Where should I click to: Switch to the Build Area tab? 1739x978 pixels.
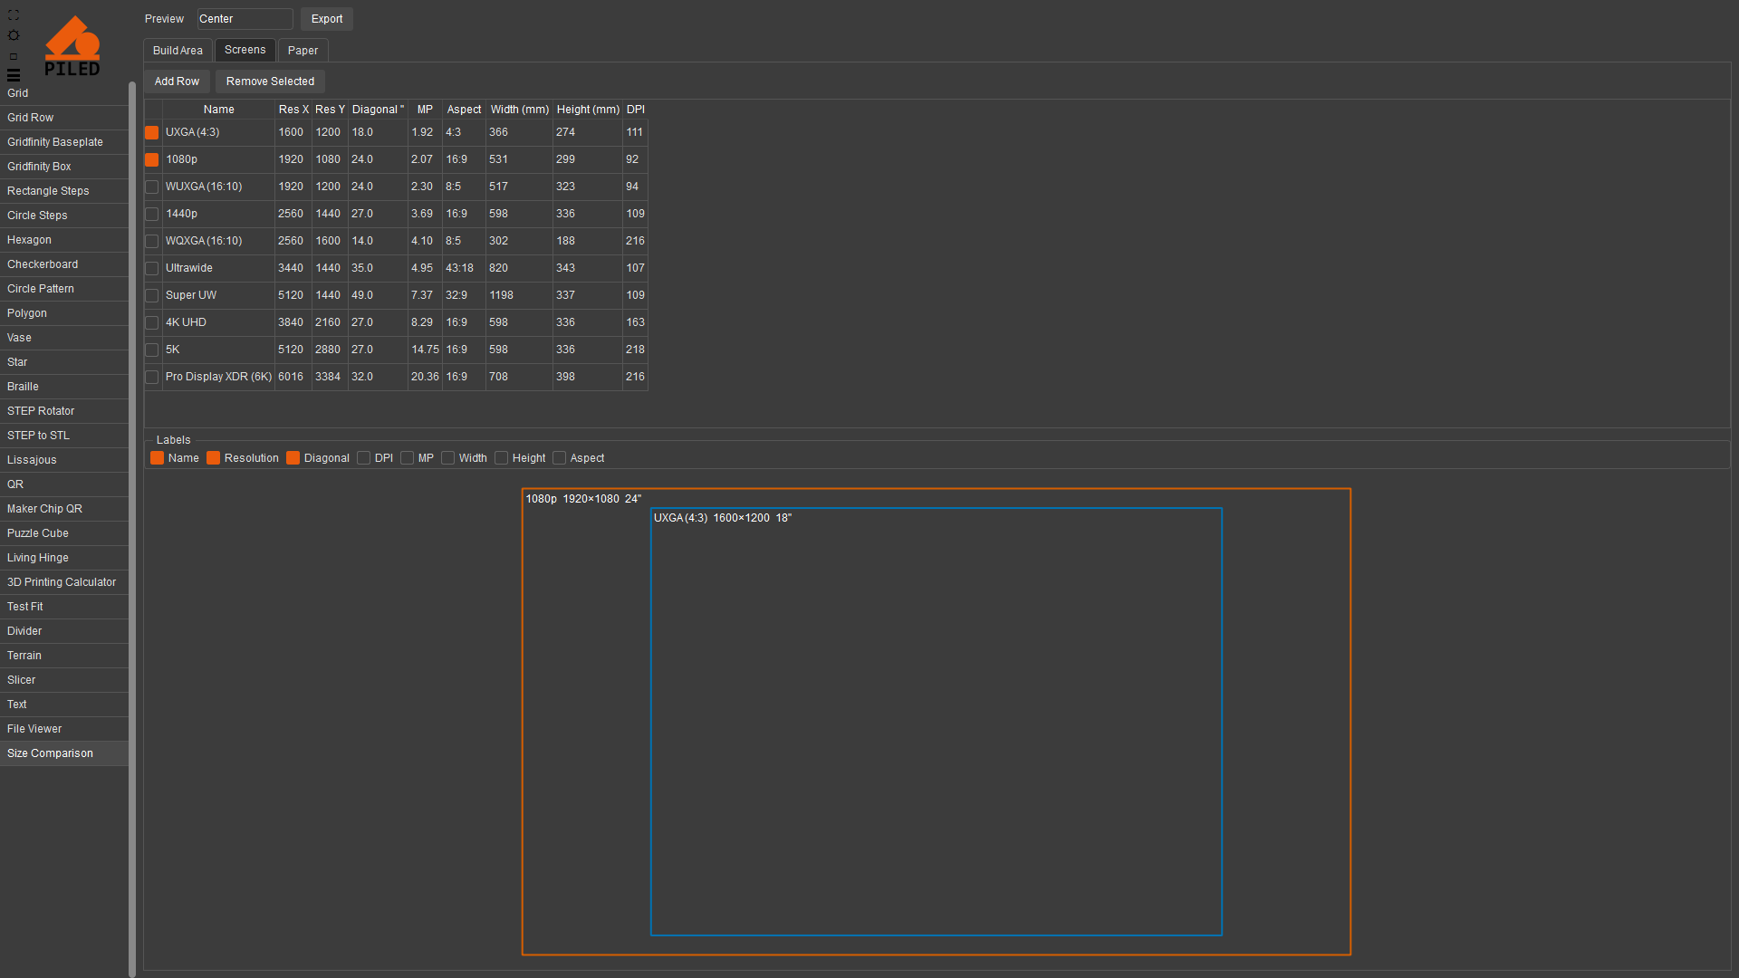[178, 51]
